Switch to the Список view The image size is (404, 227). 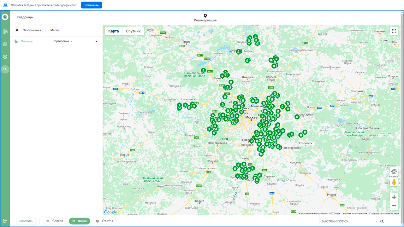click(x=55, y=221)
